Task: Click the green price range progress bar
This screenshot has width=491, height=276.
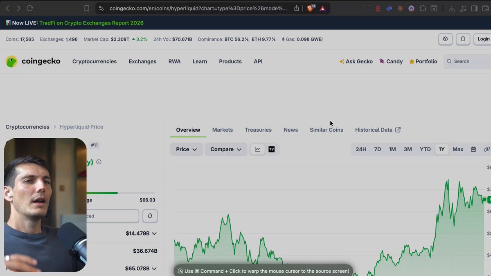Action: click(x=102, y=193)
